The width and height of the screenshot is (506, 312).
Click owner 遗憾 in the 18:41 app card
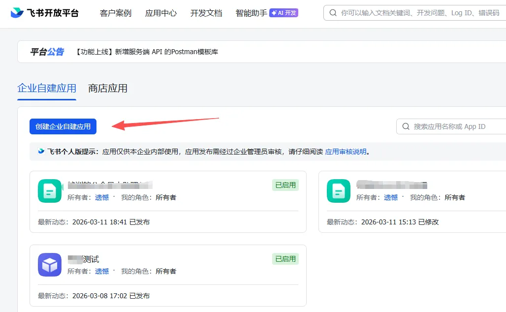pyautogui.click(x=102, y=197)
